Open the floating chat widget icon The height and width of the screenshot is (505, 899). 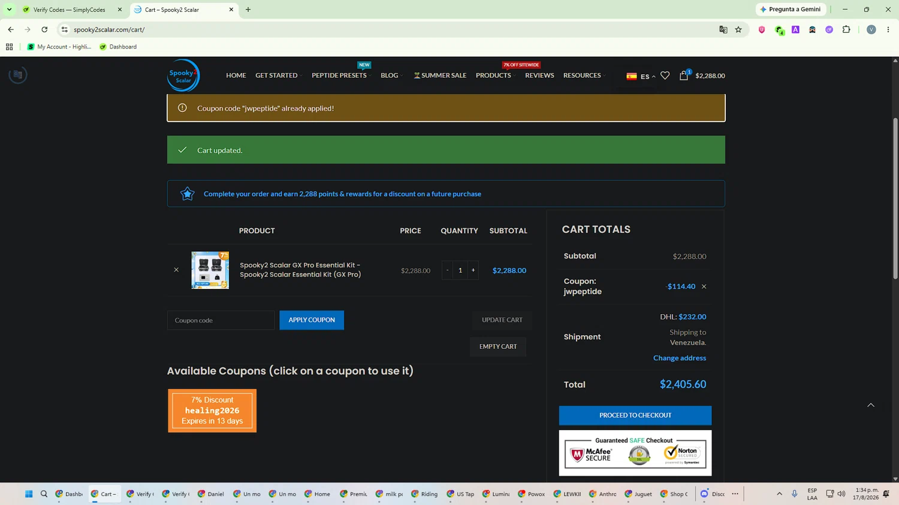click(x=18, y=75)
